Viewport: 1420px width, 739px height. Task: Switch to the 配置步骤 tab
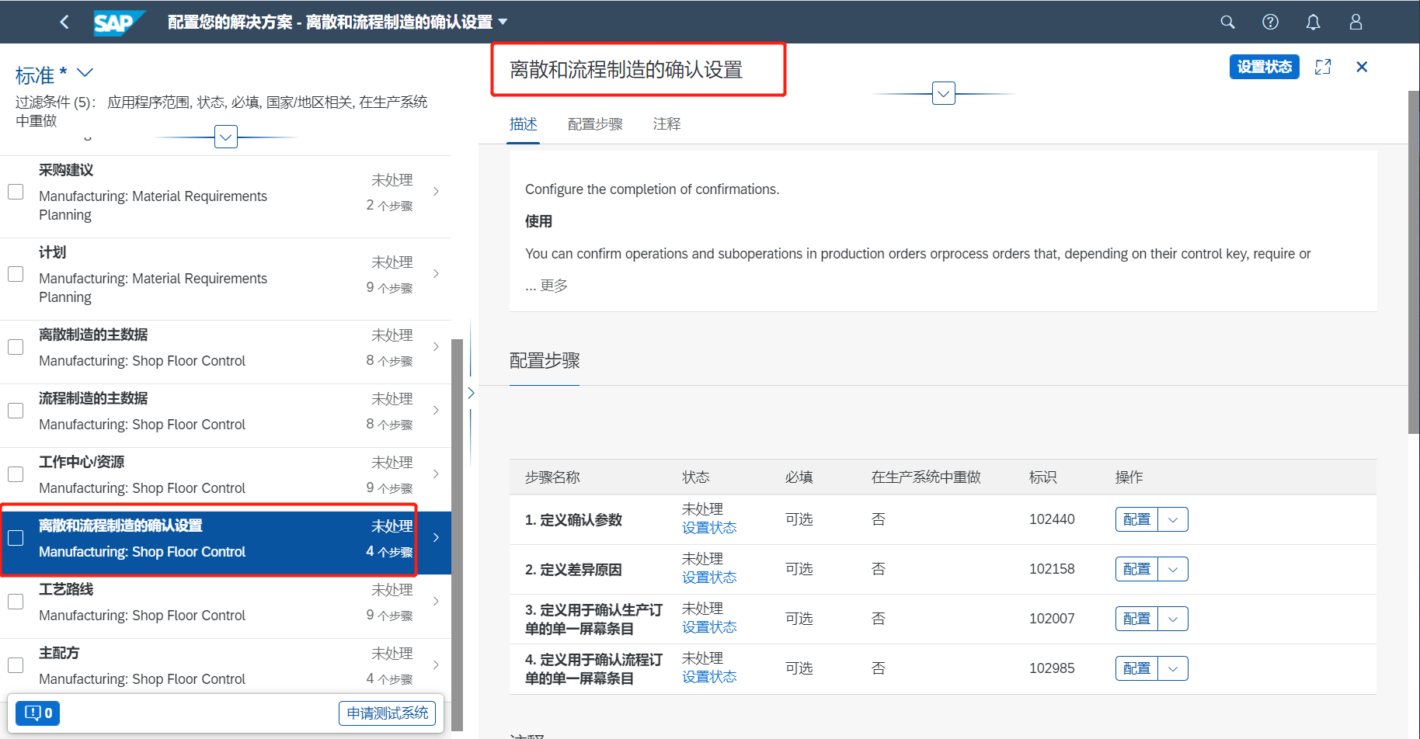[x=595, y=123]
